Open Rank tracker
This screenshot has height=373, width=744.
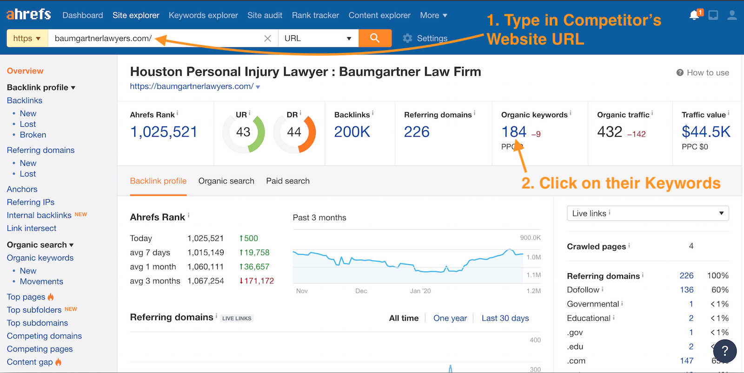315,15
